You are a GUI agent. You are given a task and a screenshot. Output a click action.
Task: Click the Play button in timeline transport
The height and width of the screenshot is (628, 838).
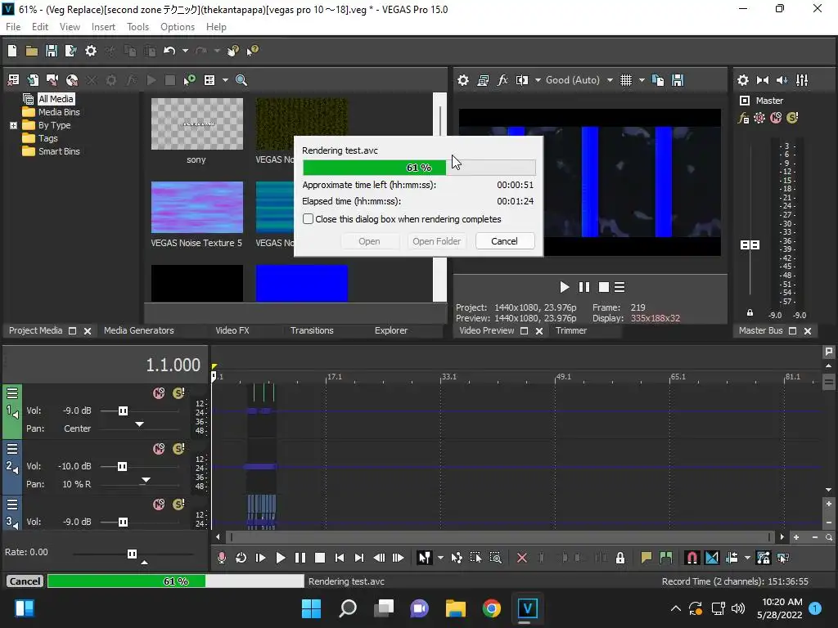point(280,558)
